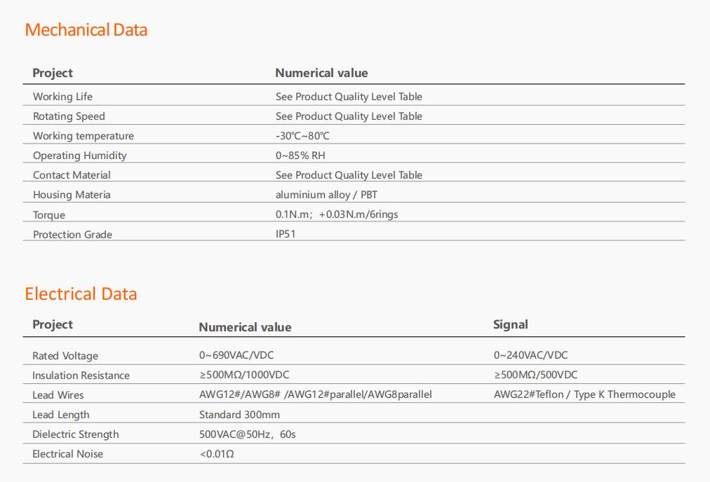Select the aluminium alloy / PBT text
Viewport: 710px width, 482px height.
tap(326, 195)
